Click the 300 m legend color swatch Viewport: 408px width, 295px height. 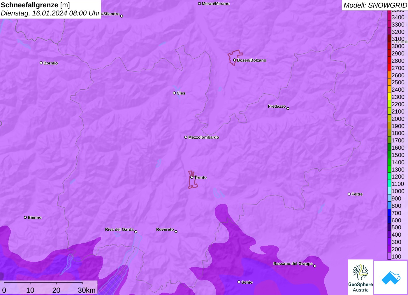[x=389, y=242]
